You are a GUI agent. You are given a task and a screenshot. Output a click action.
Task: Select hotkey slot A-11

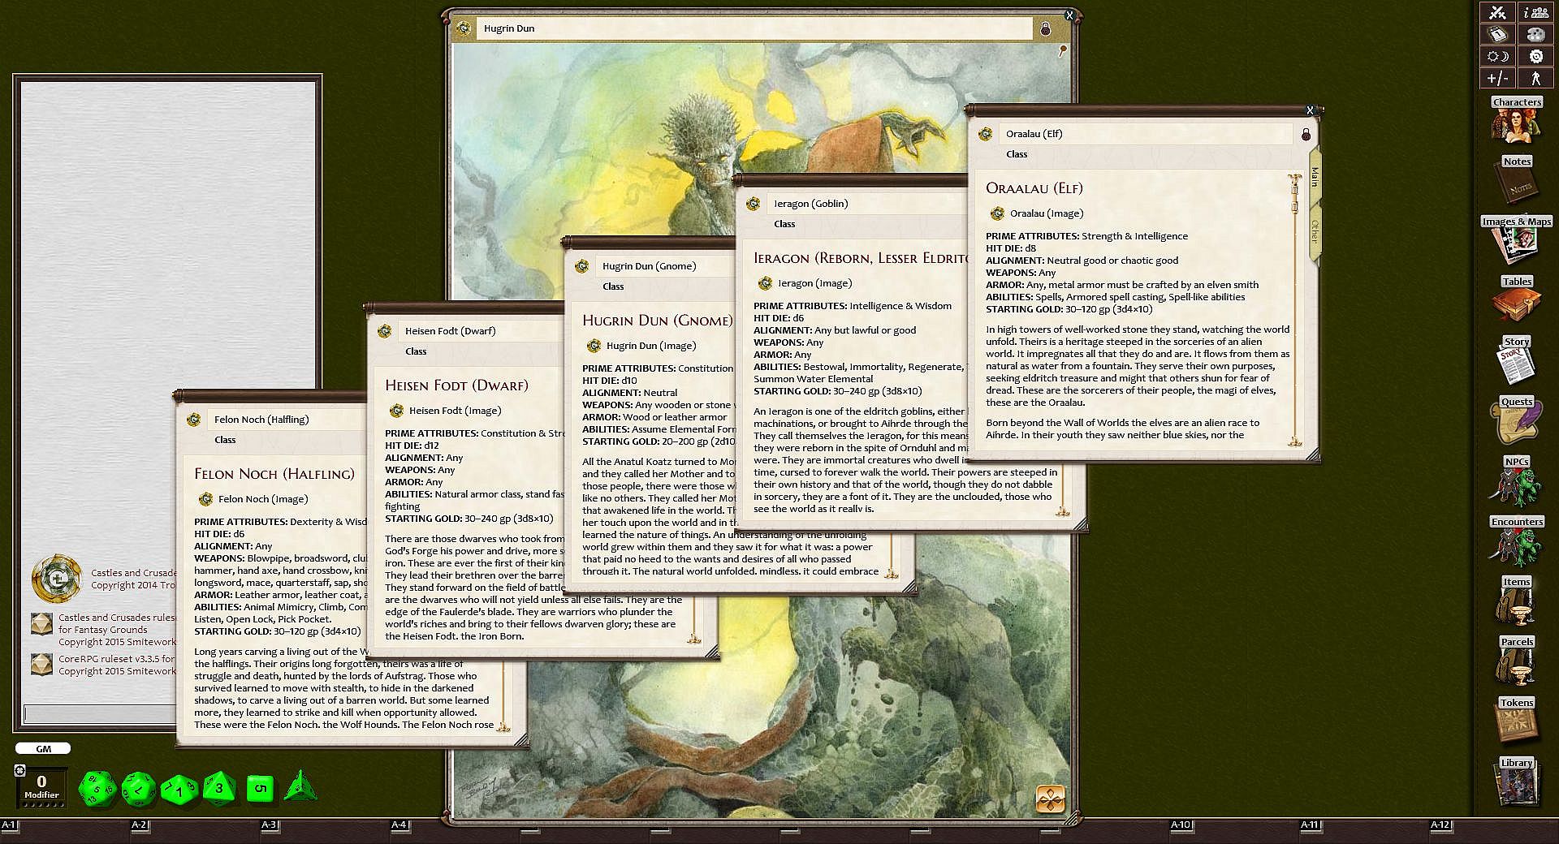click(x=1310, y=825)
